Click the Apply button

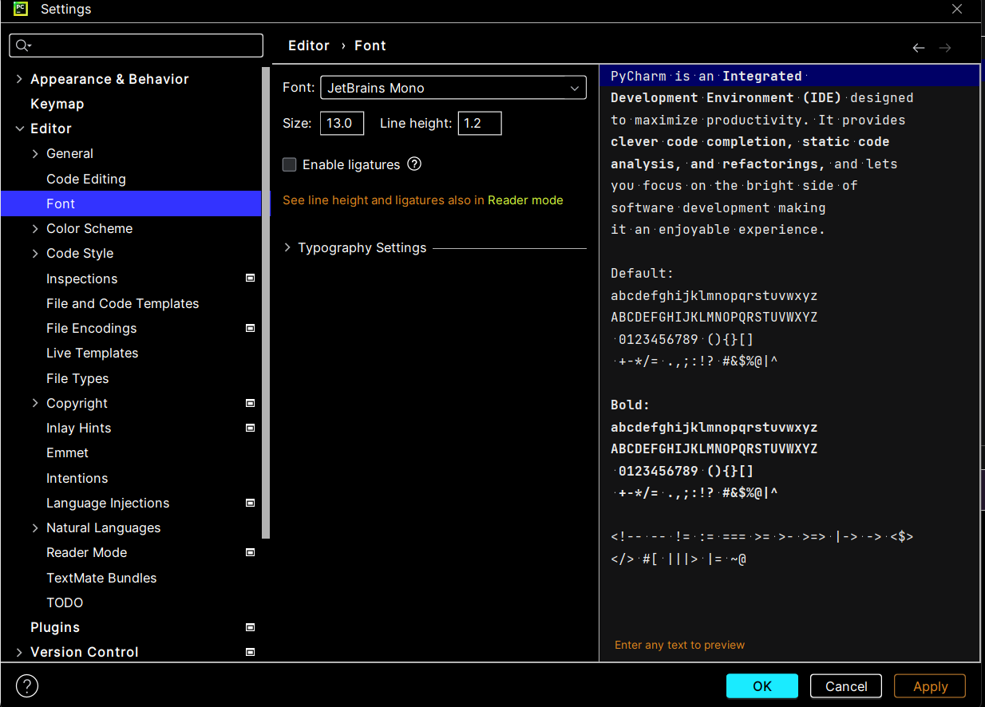pyautogui.click(x=930, y=686)
